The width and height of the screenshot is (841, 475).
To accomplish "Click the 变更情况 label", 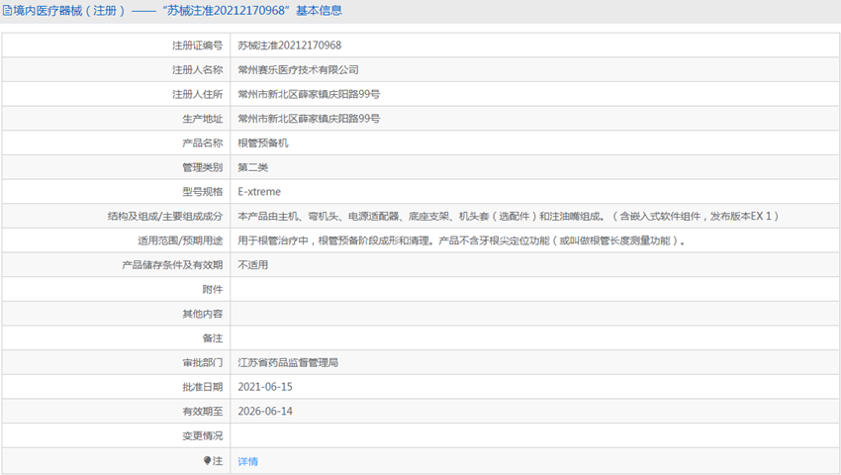I will [x=202, y=435].
